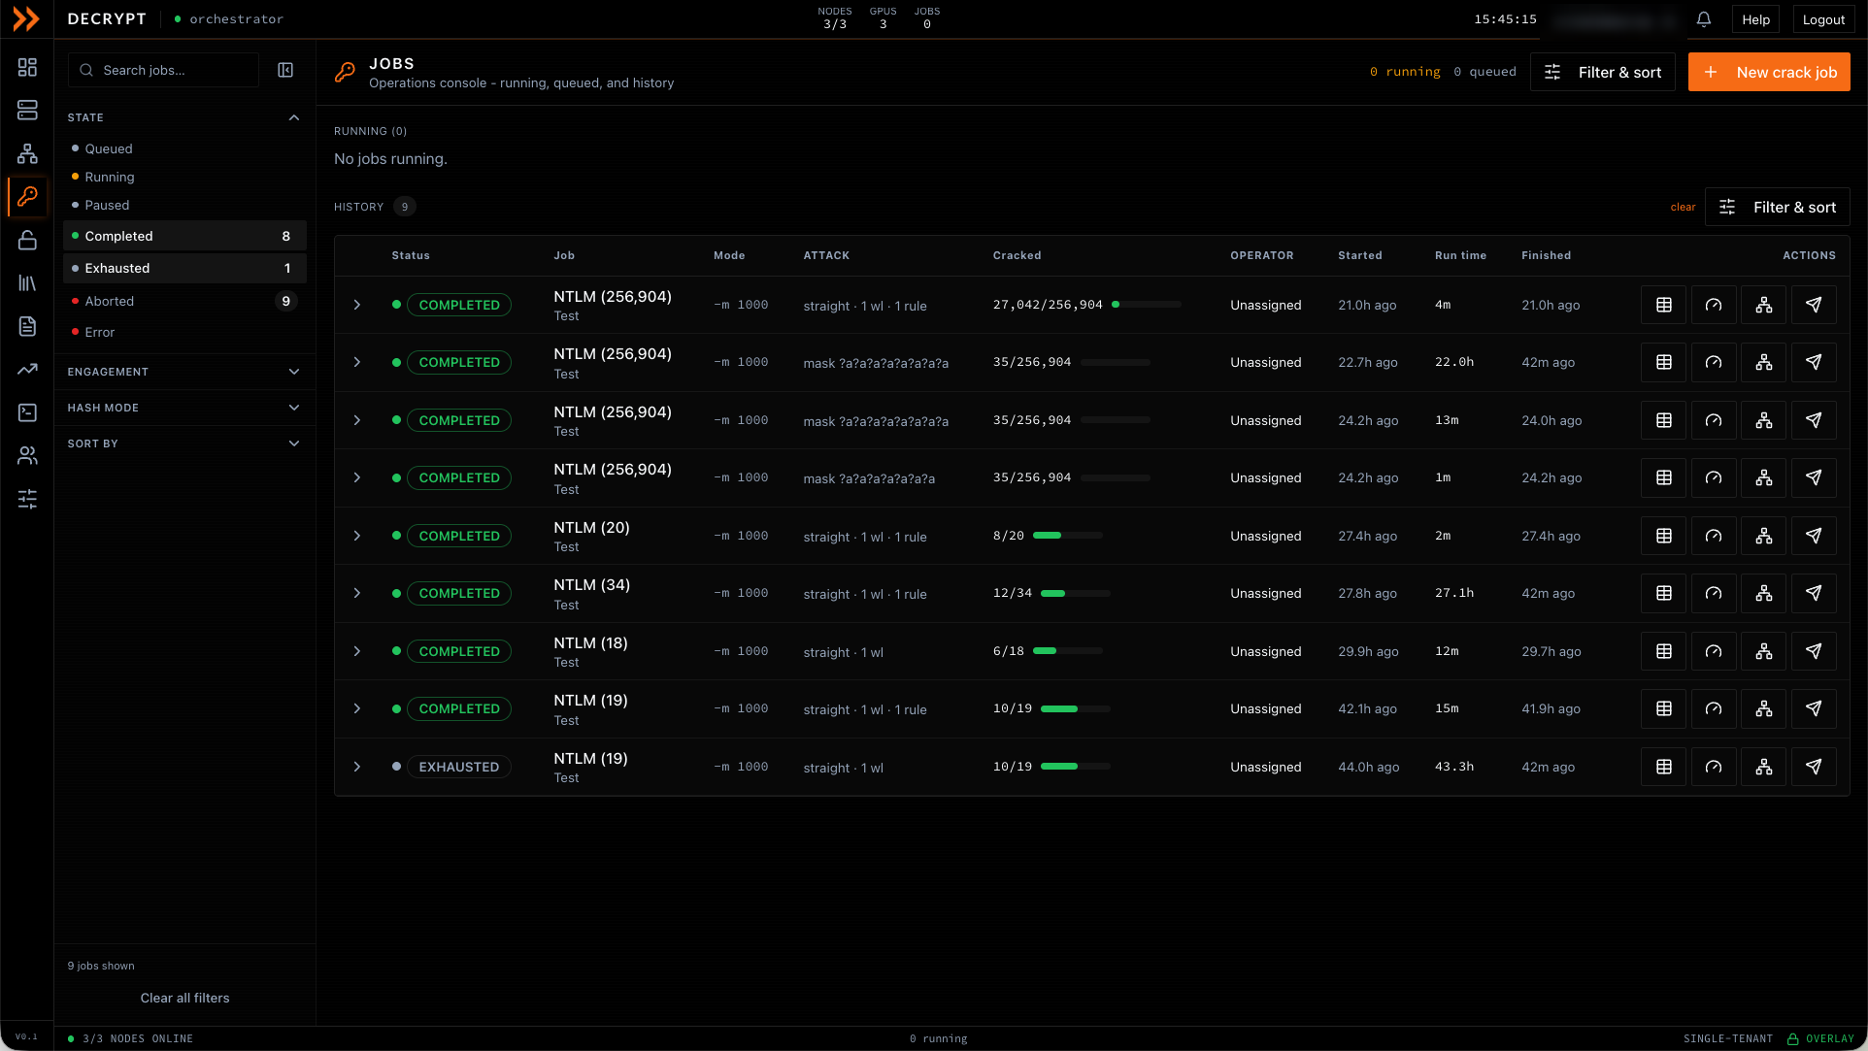The image size is (1868, 1051).
Task: Open Filter & sort in page header
Action: (1603, 72)
